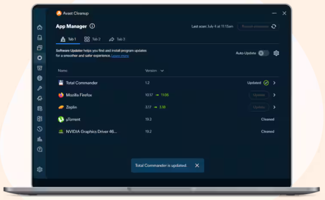Click the globe browser icon in sidebar

[x=40, y=78]
